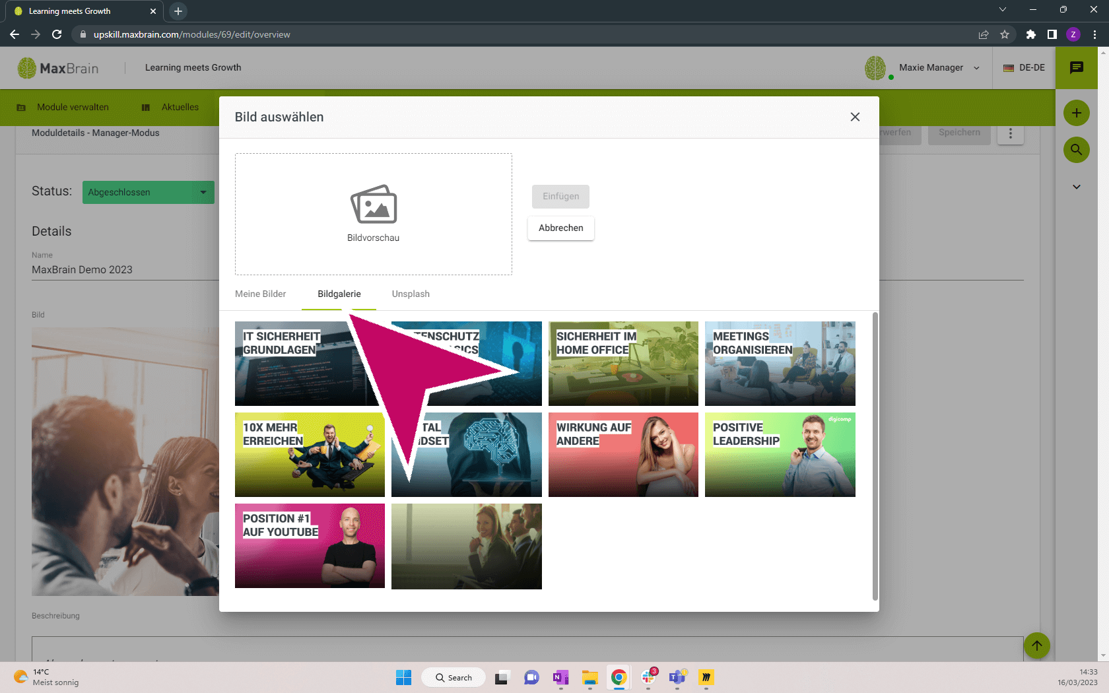Screen dimensions: 1109x693
Task: Open the Status Abgeschlossen dropdown
Action: coord(149,193)
